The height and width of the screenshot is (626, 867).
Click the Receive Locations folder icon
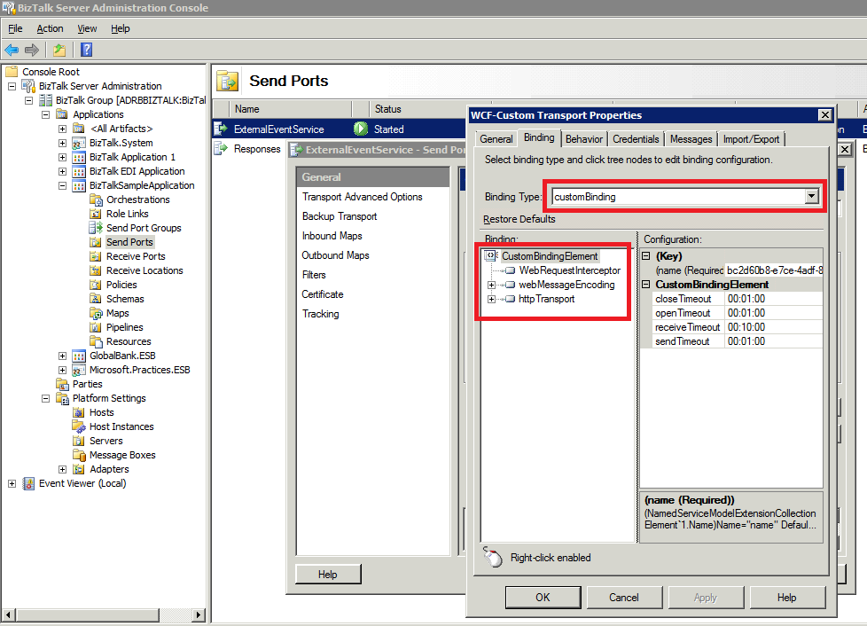coord(96,270)
